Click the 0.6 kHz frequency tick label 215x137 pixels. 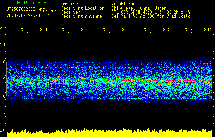(x=3, y=130)
